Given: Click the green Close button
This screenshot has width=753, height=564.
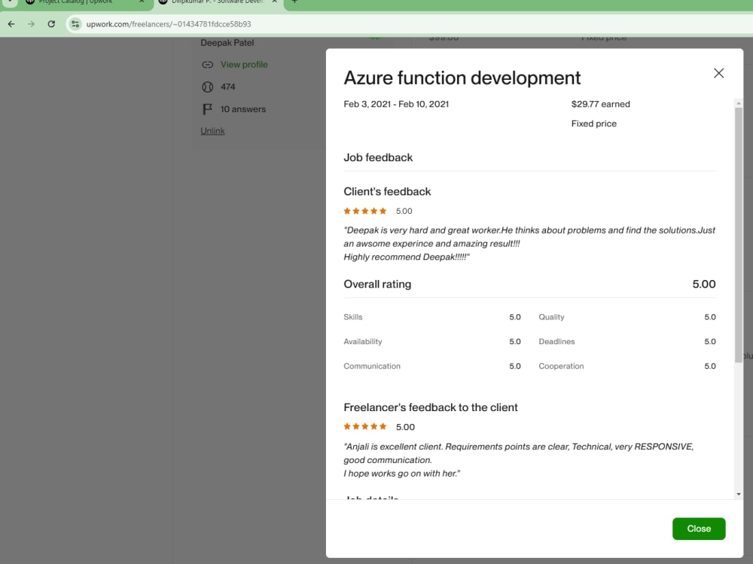Looking at the screenshot, I should (x=699, y=529).
